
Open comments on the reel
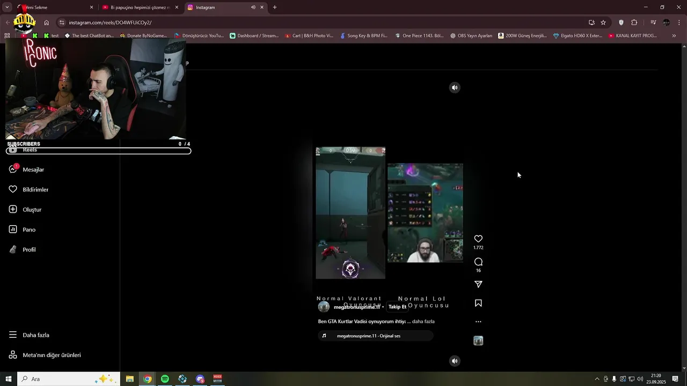[x=478, y=262]
